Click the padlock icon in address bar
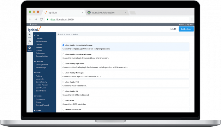Screen dimensions: 221x127 click(47, 19)
